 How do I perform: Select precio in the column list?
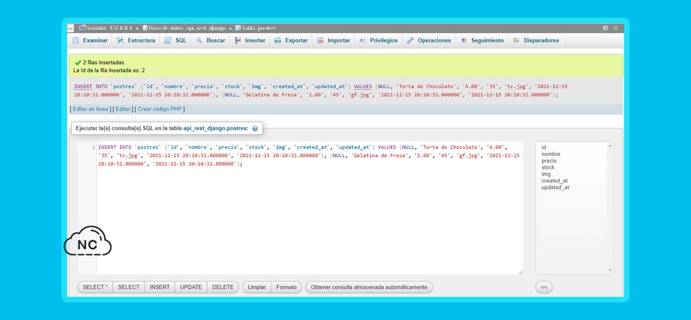click(549, 161)
